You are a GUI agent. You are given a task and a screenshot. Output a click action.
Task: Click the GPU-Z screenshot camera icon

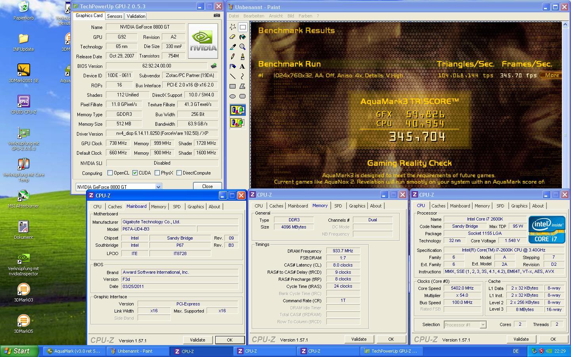217,15
